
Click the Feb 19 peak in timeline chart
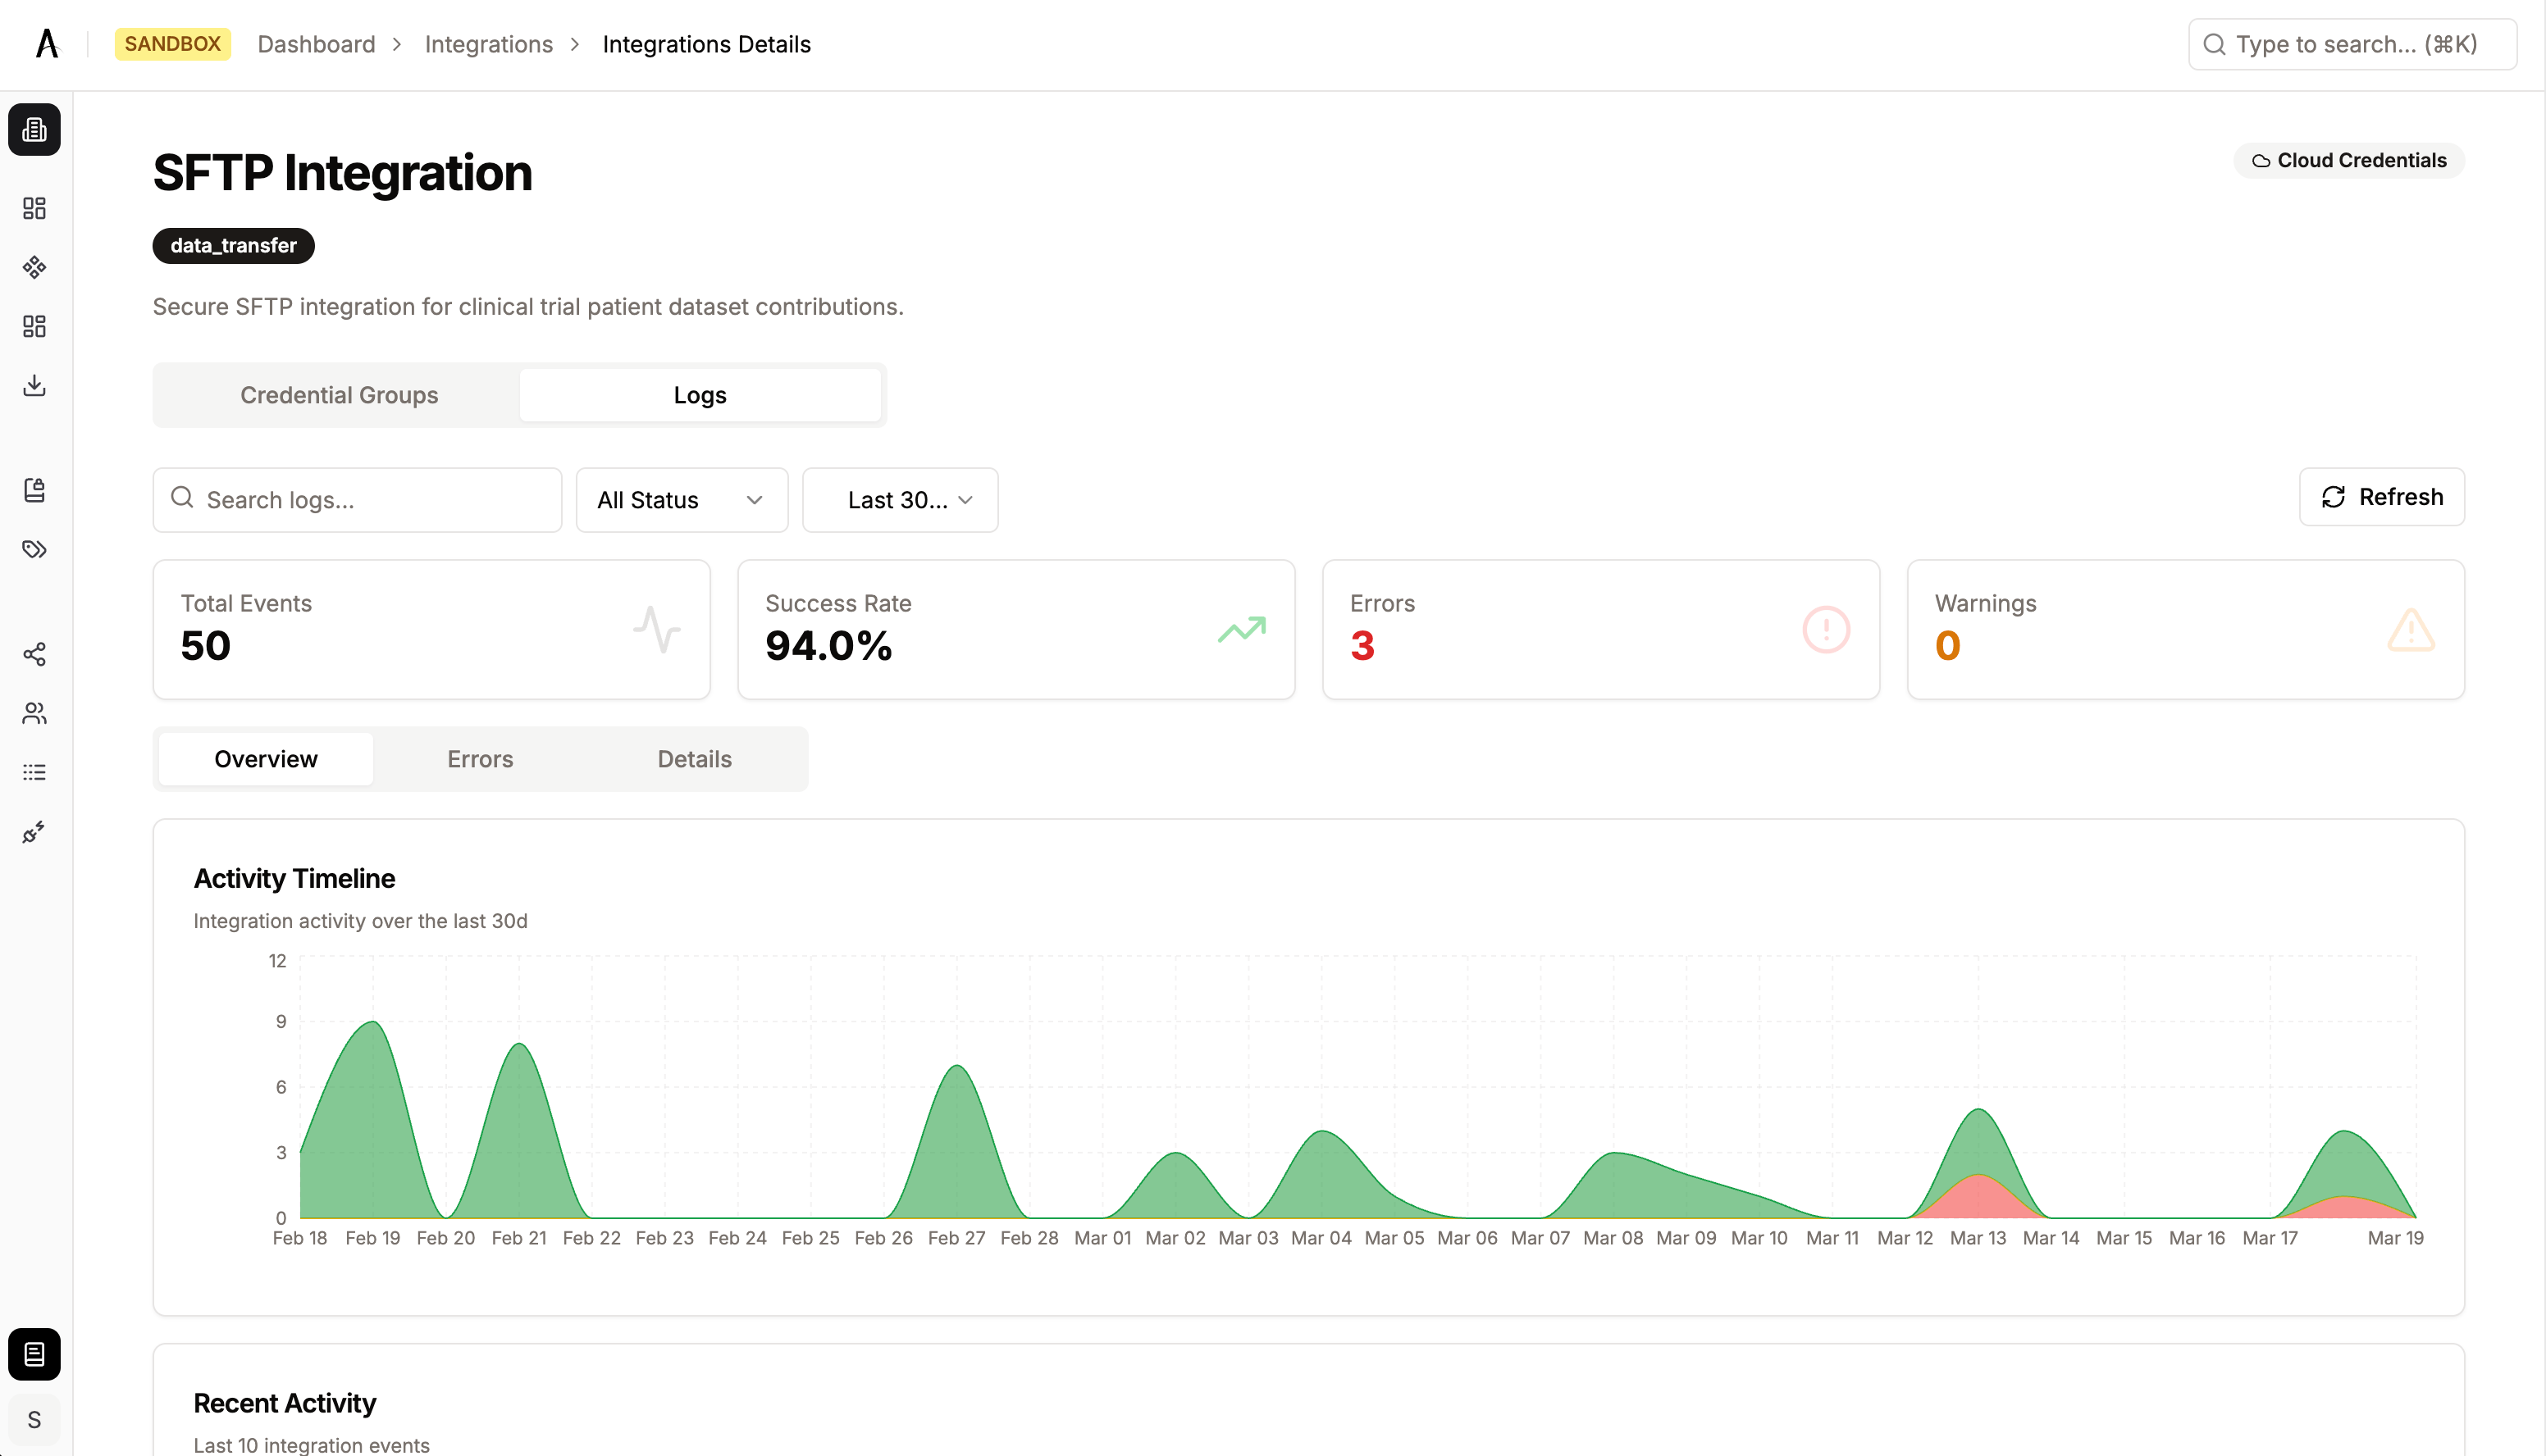[373, 1022]
